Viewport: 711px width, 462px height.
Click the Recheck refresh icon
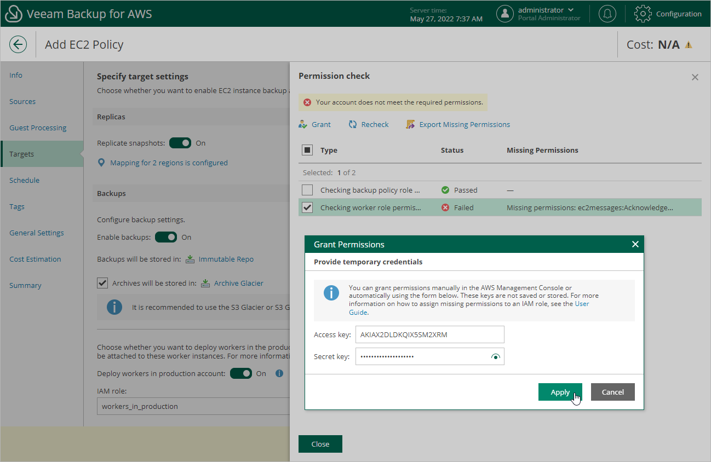click(353, 124)
